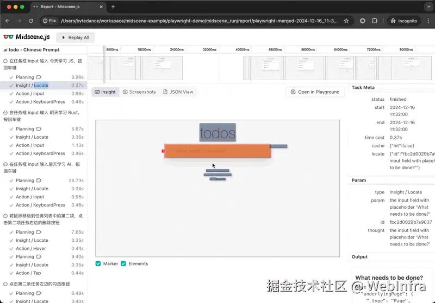Click the 8000ms mark on the timeline
This screenshot has height=303, width=435.
[x=112, y=49]
